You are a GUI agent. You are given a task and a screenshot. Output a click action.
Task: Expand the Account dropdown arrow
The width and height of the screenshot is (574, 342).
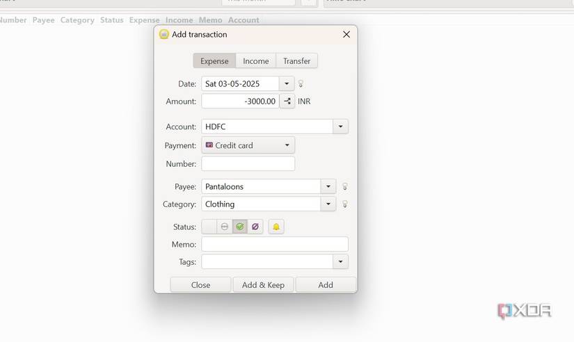[340, 127]
